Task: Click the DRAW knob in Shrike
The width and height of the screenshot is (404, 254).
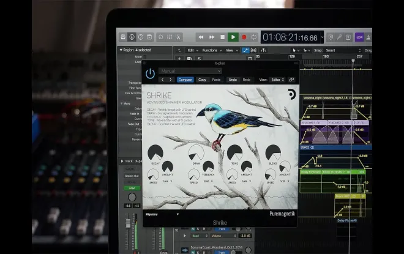Action: [196, 152]
